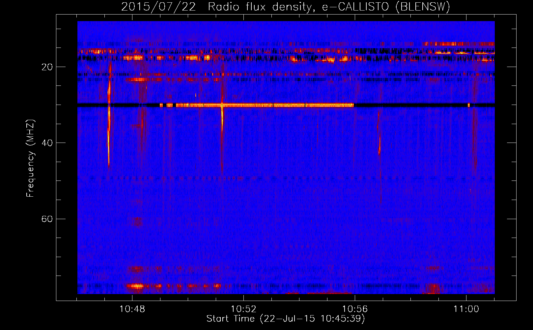Click the '60' frequency tick label
533x330 pixels.
[47, 219]
